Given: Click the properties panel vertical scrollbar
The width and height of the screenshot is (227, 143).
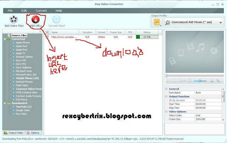Looking at the screenshot, I should point(223,104).
